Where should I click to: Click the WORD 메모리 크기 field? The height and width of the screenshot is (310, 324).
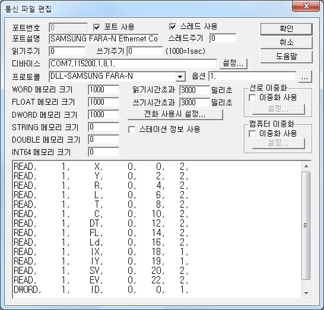pyautogui.click(x=103, y=90)
